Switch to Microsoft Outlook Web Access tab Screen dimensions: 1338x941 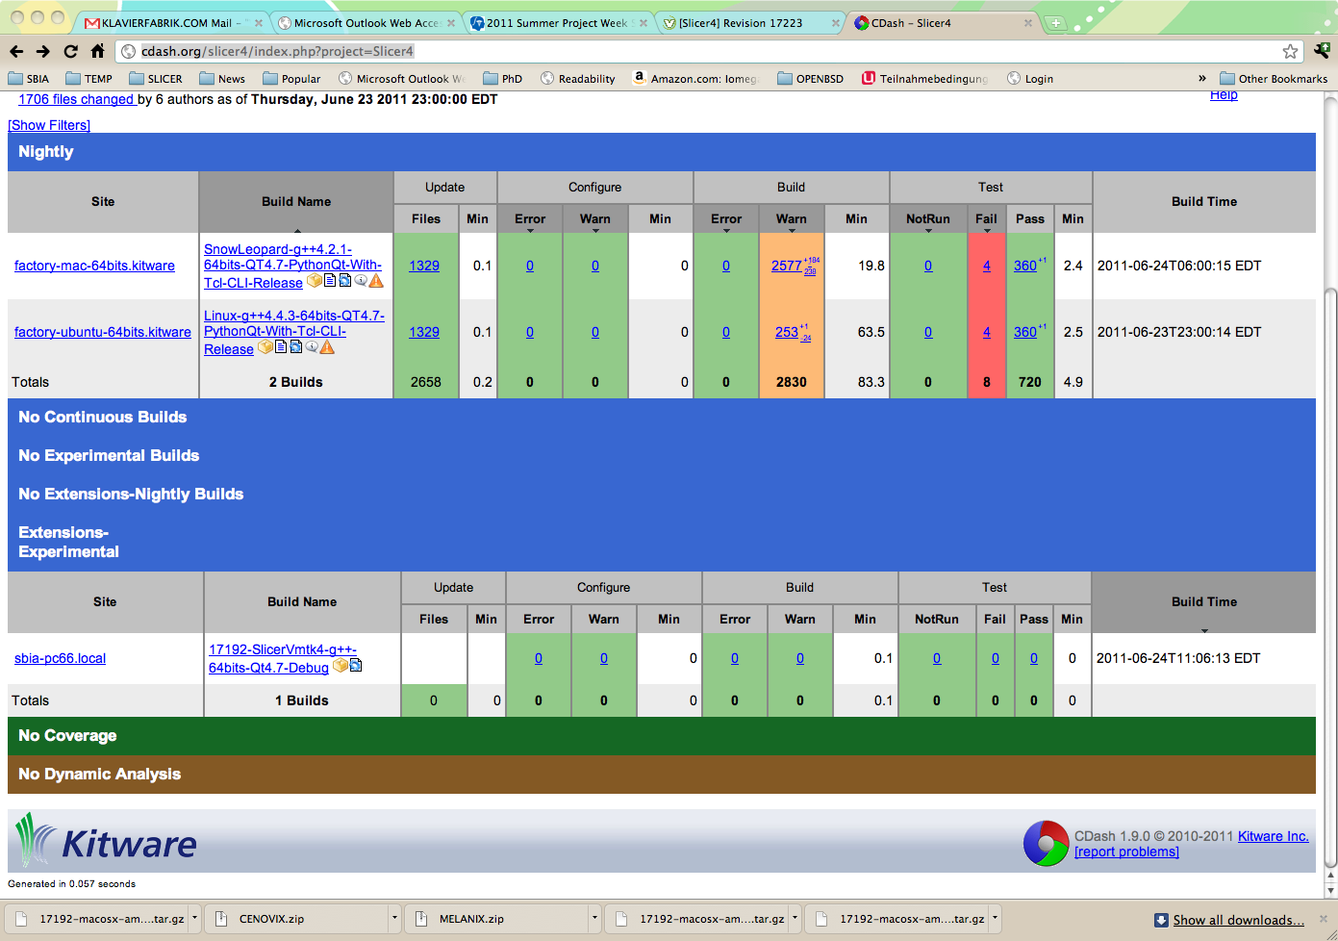(x=366, y=23)
